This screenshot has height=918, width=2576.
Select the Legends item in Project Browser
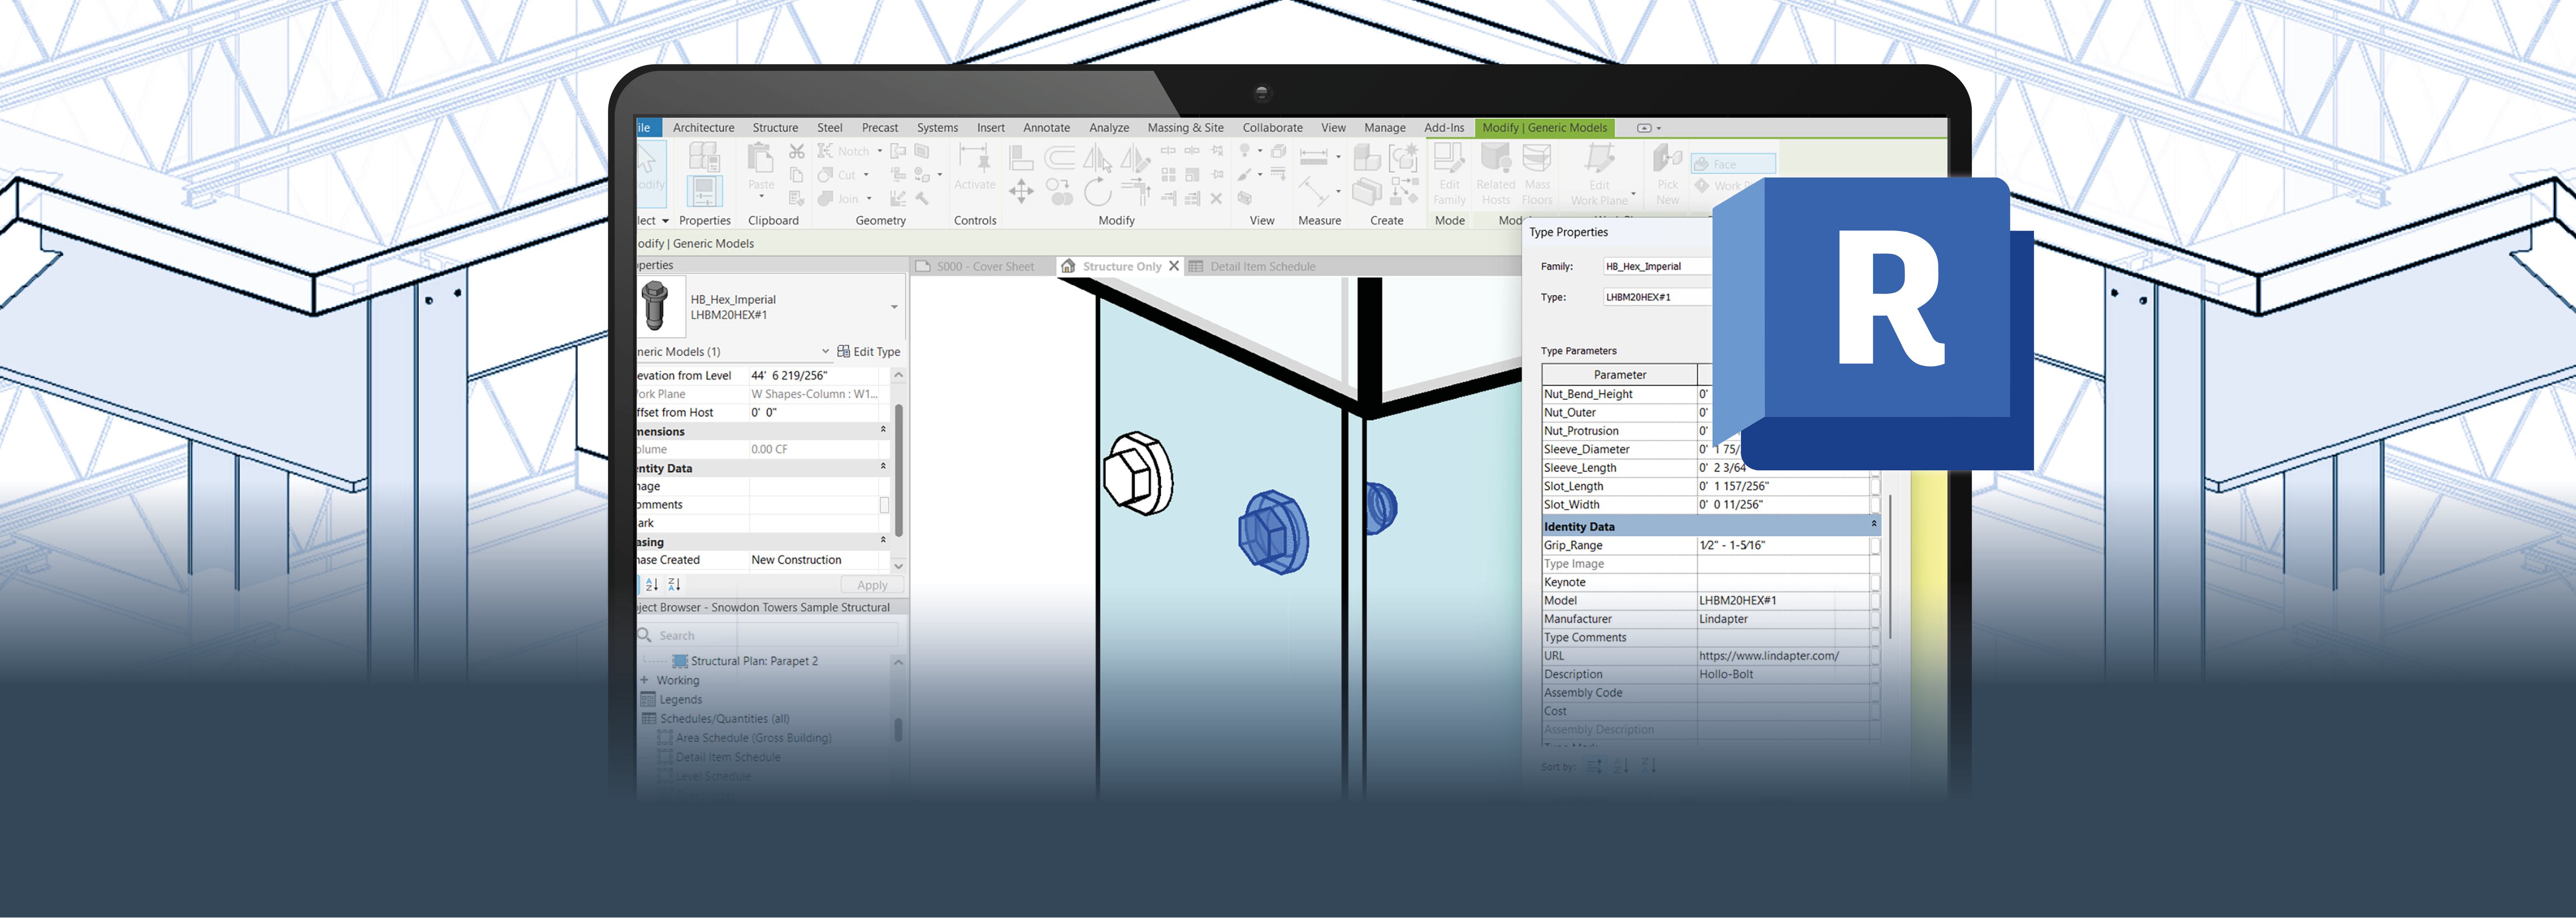tap(680, 700)
